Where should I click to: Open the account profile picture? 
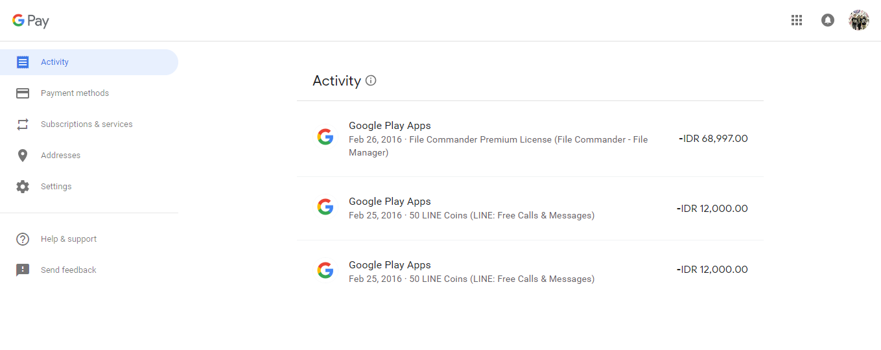coord(859,20)
